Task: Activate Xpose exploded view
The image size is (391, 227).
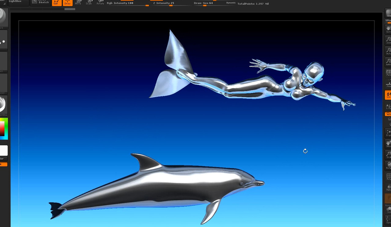Action: [388, 220]
